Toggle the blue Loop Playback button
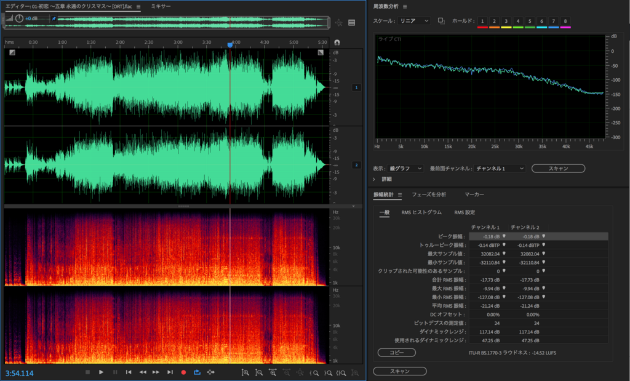The width and height of the screenshot is (630, 381). [197, 372]
